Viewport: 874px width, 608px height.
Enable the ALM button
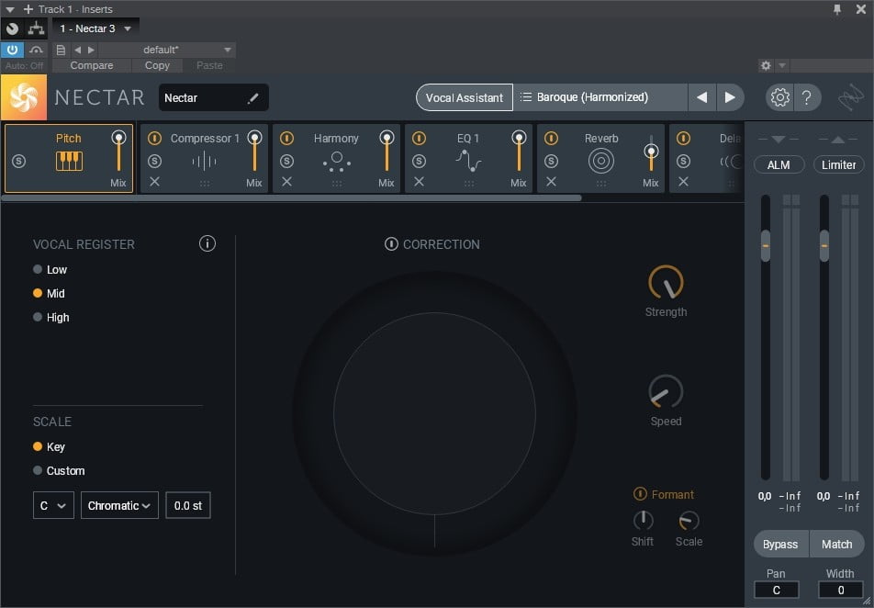tap(779, 165)
